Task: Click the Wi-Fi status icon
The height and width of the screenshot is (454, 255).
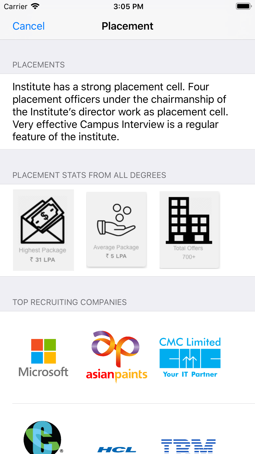Action: 35,6
